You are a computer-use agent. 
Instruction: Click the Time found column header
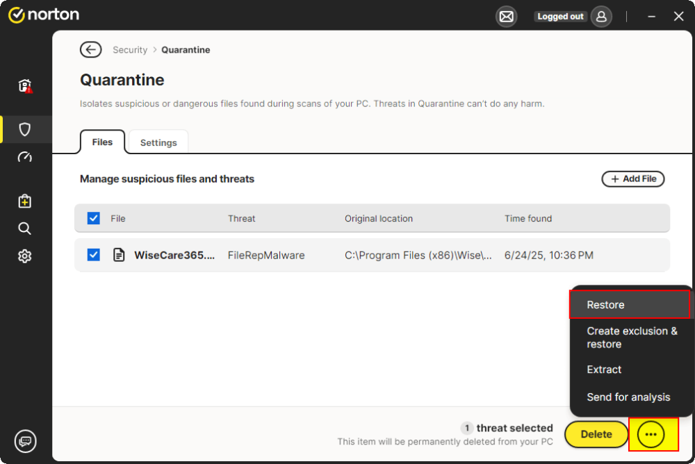click(528, 219)
